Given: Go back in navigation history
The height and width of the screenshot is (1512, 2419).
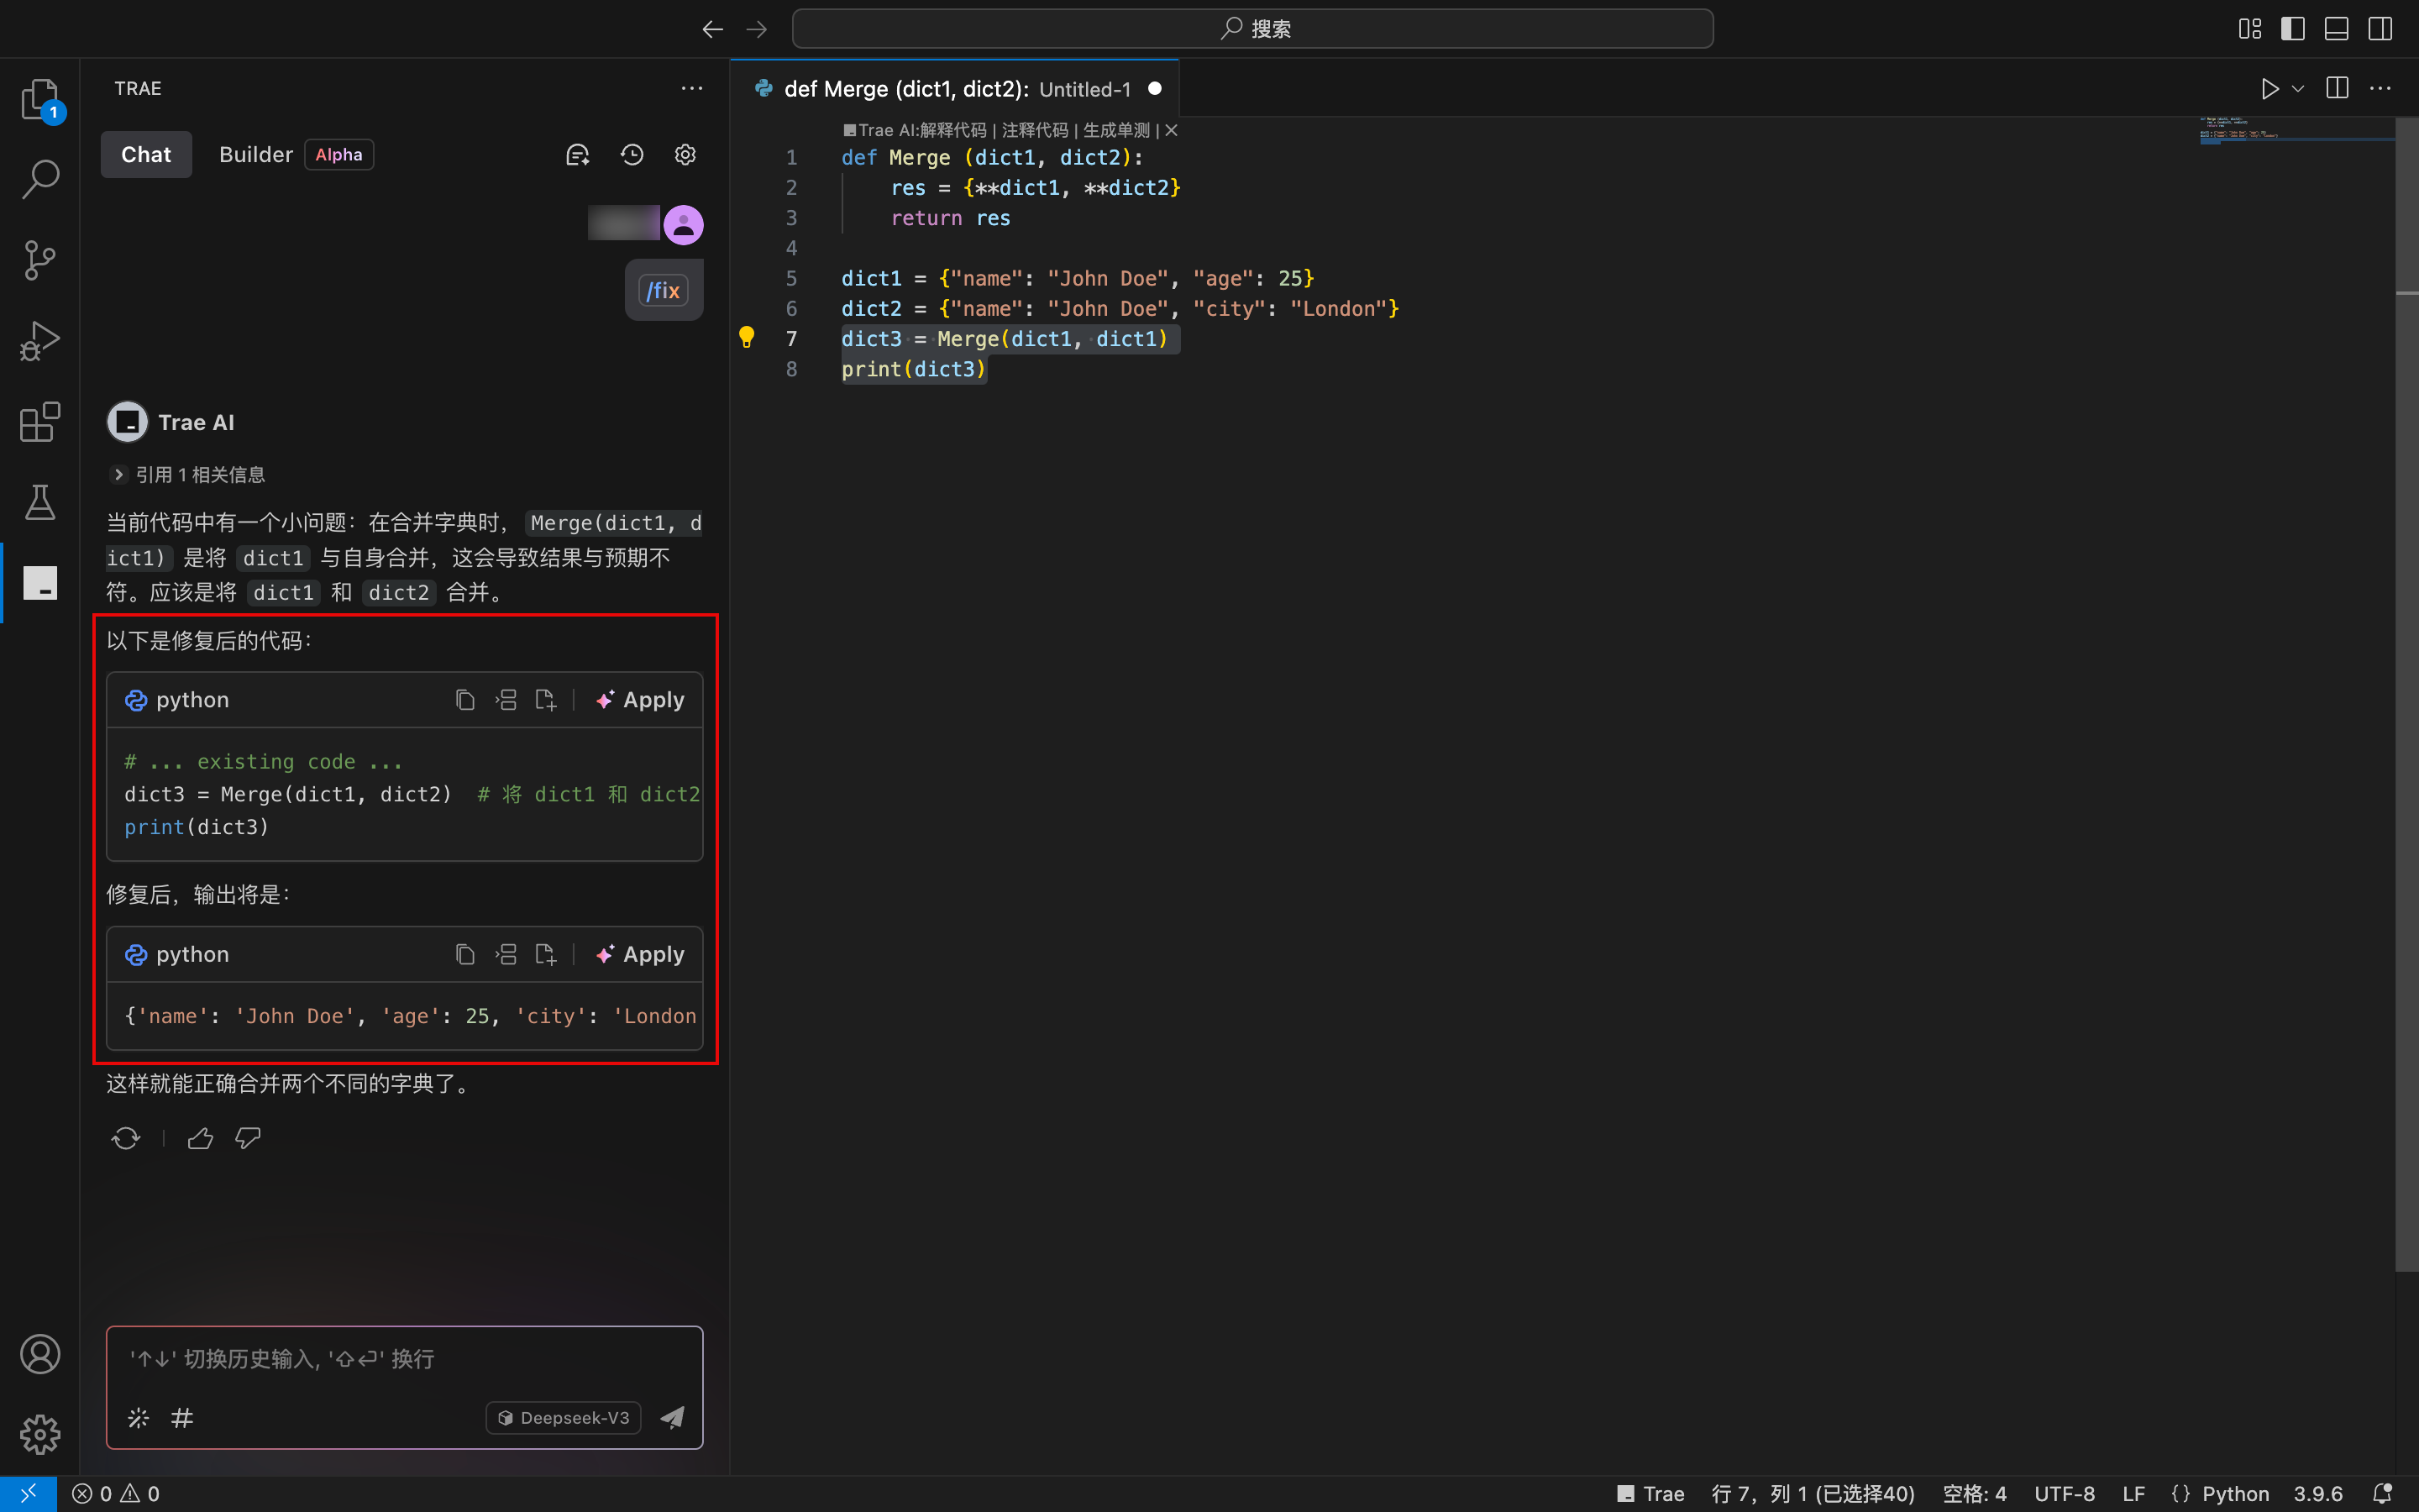Looking at the screenshot, I should click(711, 29).
